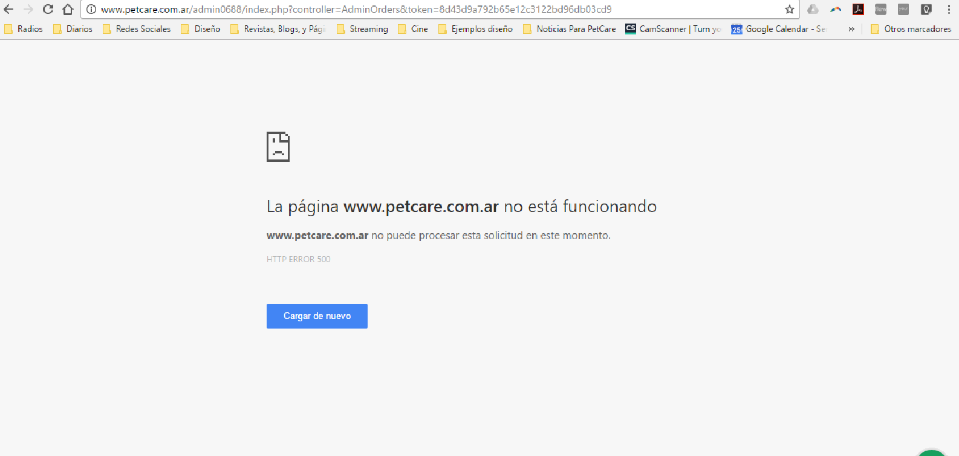
Task: Open the Diseño bookmark folder
Action: [x=201, y=29]
